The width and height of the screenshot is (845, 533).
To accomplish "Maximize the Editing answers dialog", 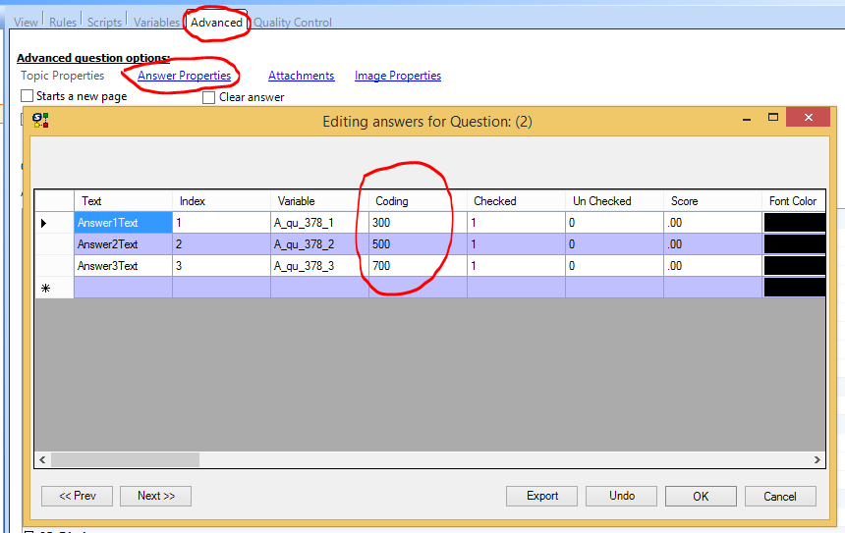I will 773,118.
